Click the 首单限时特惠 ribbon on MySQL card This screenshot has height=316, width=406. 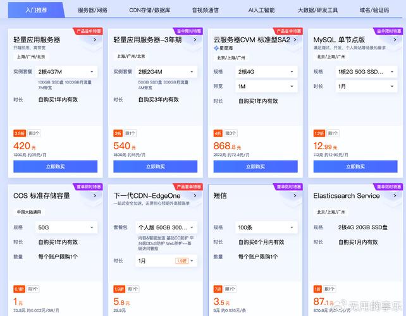(388, 31)
